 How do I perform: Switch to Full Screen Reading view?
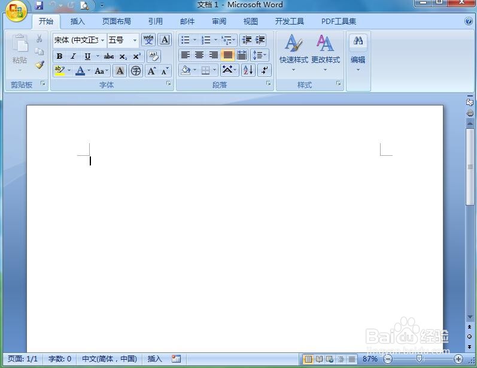point(319,360)
